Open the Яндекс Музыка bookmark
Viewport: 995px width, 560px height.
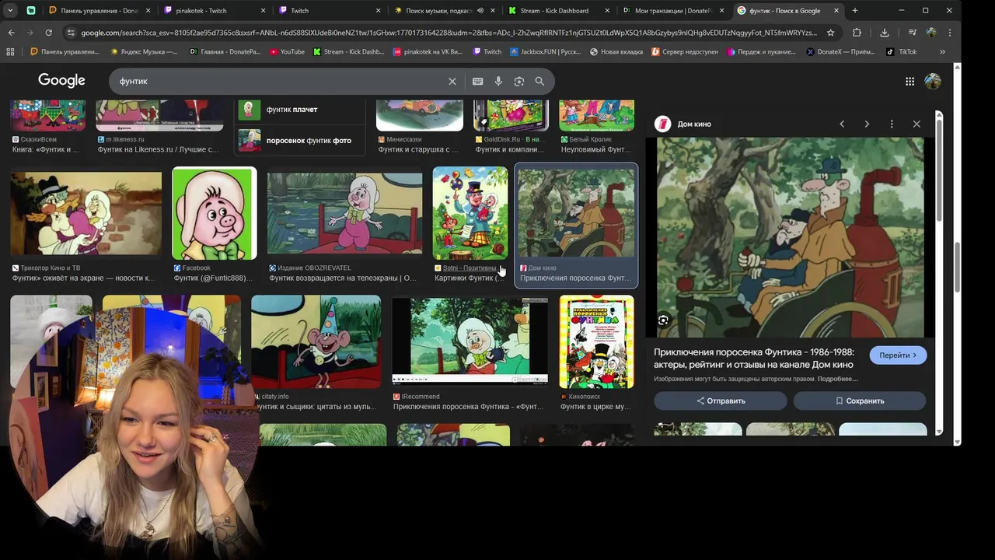[144, 51]
